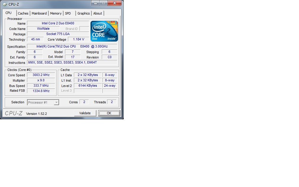The image size is (299, 187).
Task: Click the Clocks (Core #0) group label
Action: pyautogui.click(x=20, y=70)
